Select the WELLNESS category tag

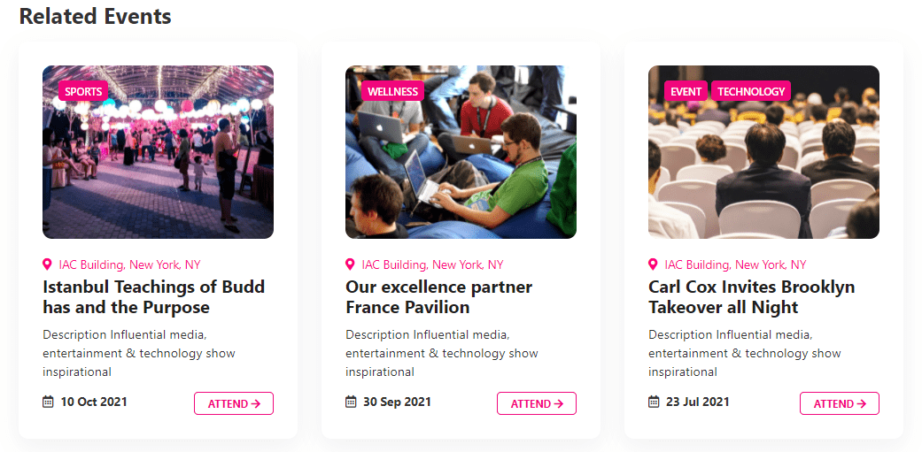(x=392, y=91)
